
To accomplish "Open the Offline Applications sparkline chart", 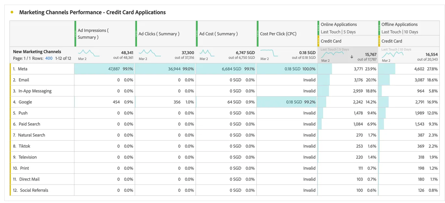I will click(392, 54).
